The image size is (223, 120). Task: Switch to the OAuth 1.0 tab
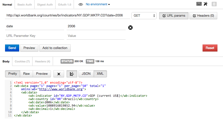(x=65, y=5)
